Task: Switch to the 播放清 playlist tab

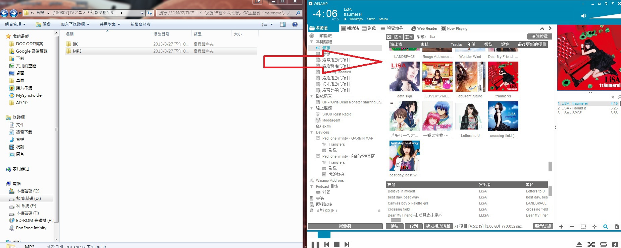Action: click(350, 28)
